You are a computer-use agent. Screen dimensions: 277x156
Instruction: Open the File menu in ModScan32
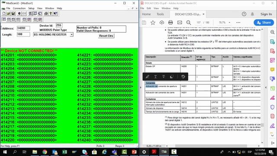(x=8, y=8)
